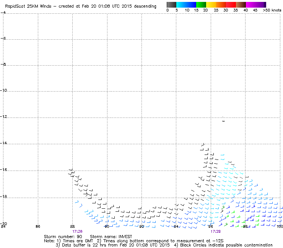Click legend tick label 25
Image resolution: width=283 pixels, height=248 pixels.
coord(216,10)
